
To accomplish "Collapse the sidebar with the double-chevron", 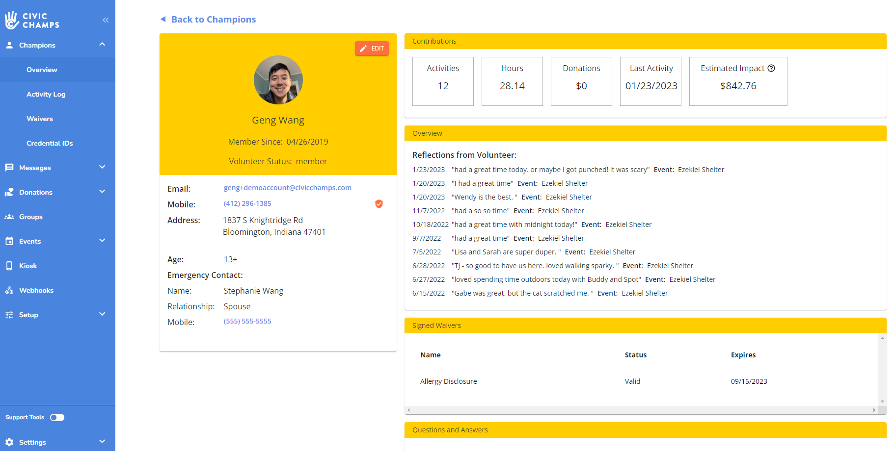I will coord(105,20).
